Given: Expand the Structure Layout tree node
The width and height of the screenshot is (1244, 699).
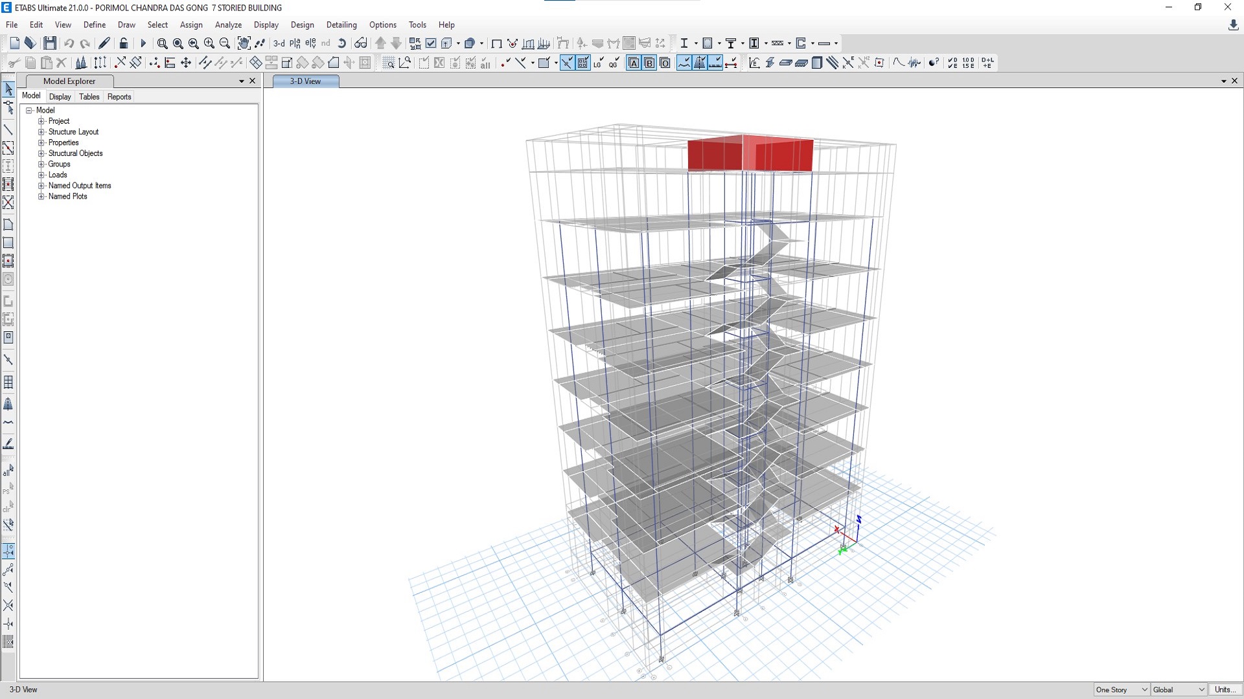Looking at the screenshot, I should 41,132.
